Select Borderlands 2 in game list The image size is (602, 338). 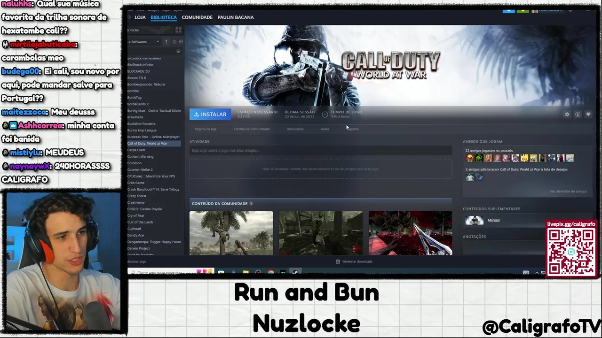pos(138,104)
